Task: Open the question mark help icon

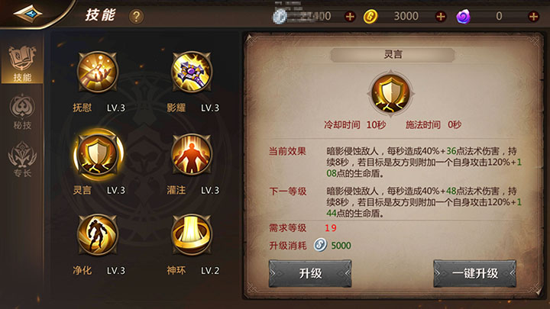Action: pos(137,16)
